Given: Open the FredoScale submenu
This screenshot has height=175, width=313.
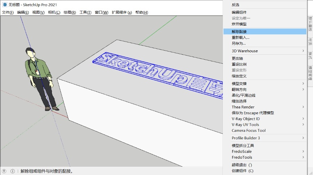Looking at the screenshot, I should (x=265, y=151).
